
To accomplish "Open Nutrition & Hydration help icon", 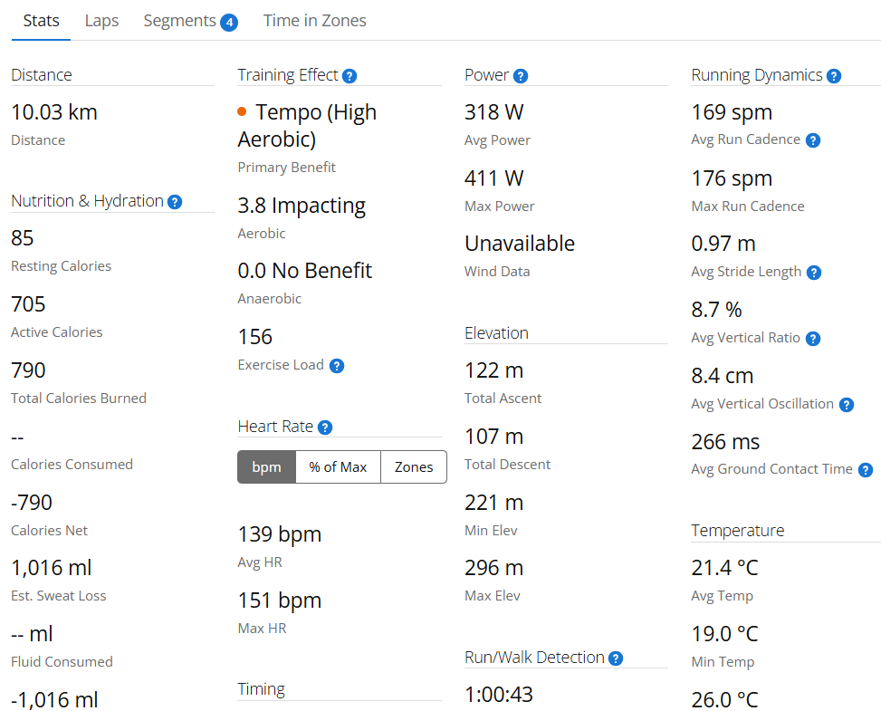I will pos(175,202).
